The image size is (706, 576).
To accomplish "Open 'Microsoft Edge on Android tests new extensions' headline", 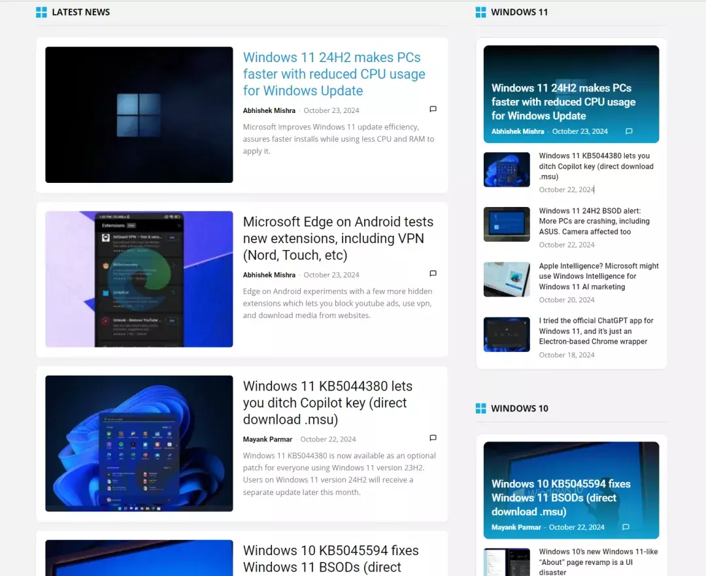I will point(338,238).
